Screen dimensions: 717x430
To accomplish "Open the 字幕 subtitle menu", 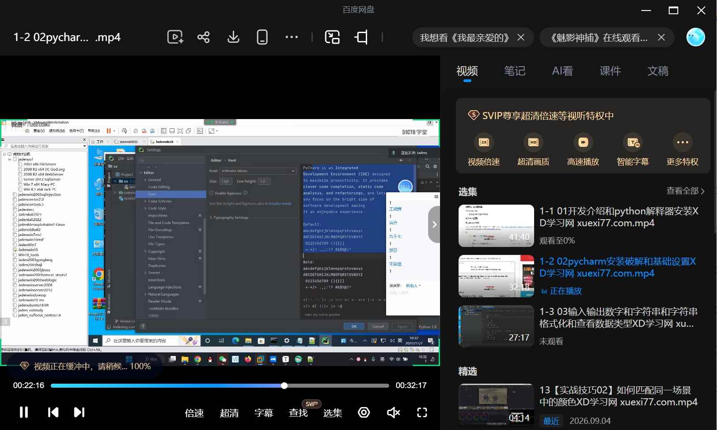I will [x=264, y=413].
